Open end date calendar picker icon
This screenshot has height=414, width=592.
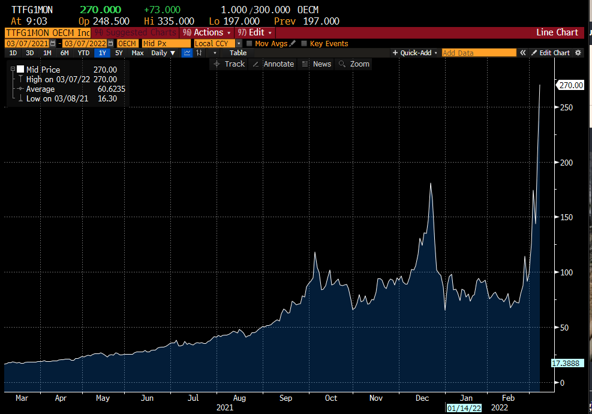(110, 43)
